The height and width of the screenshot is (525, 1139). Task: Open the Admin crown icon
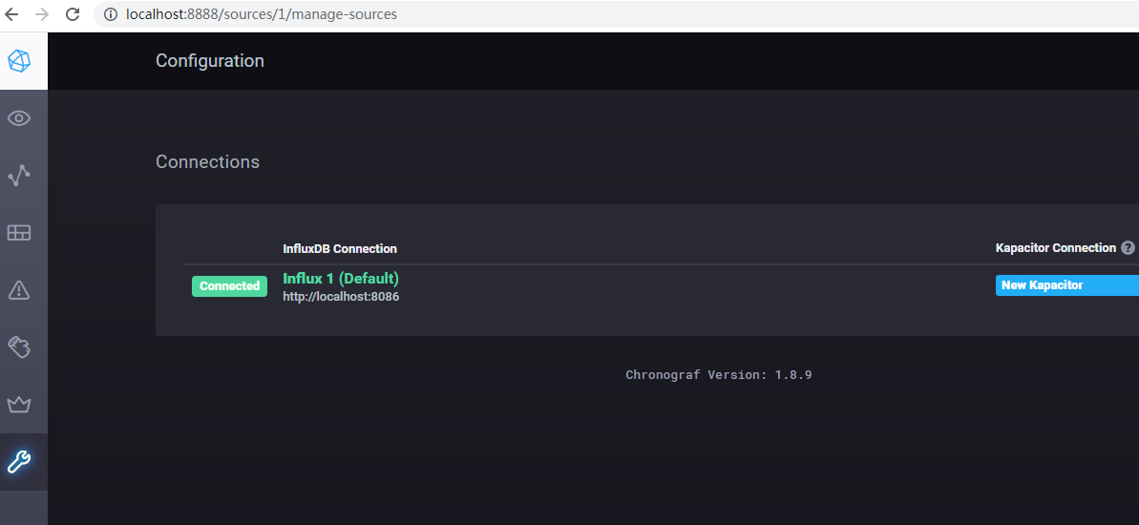point(19,405)
